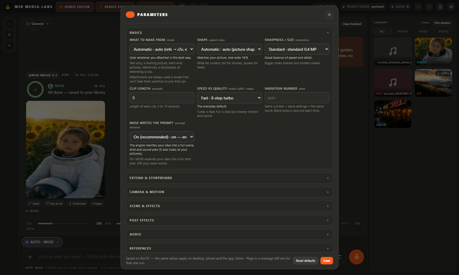Image resolution: width=459 pixels, height=275 pixels.
Task: Open the document icon in top bar
Action: point(440,7)
